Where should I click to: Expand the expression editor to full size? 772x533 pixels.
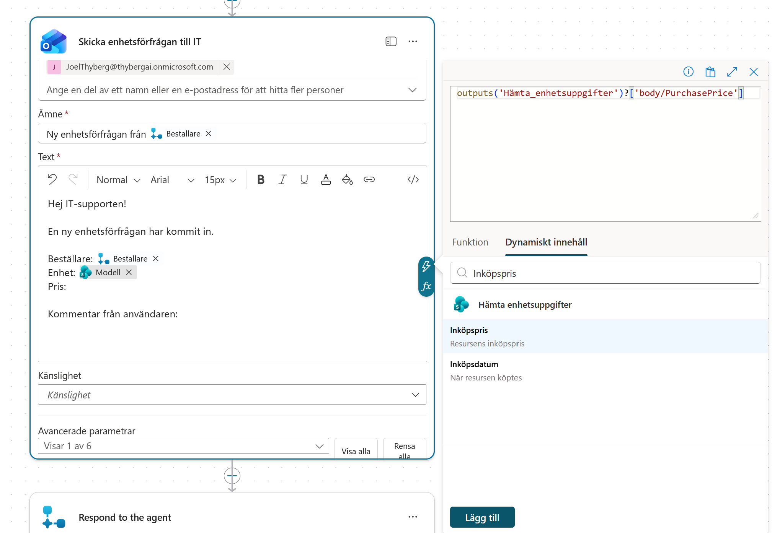732,71
